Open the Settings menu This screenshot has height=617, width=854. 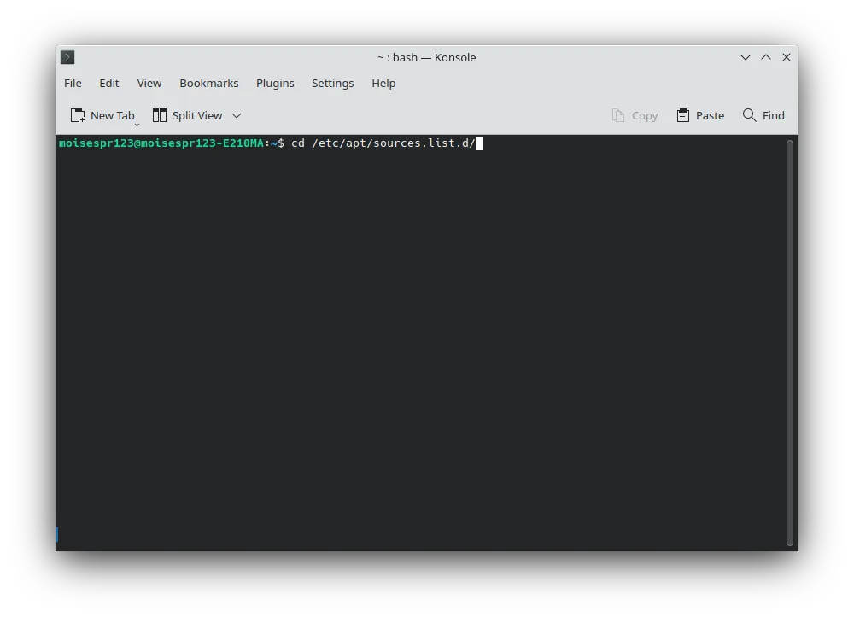click(333, 84)
